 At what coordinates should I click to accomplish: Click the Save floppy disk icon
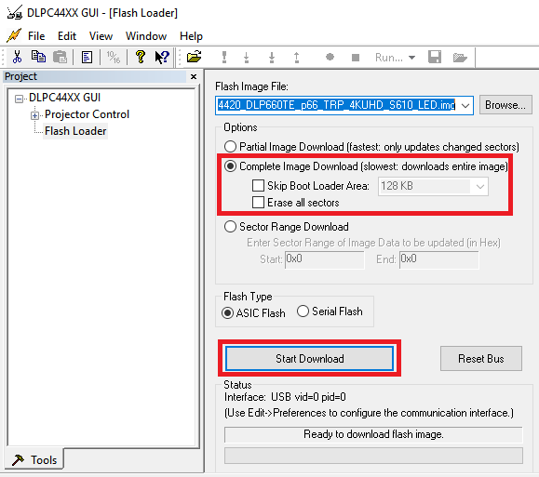point(435,57)
